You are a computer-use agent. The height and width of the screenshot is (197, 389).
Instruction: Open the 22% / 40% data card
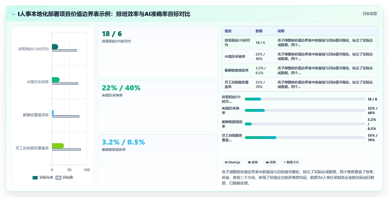coord(158,106)
